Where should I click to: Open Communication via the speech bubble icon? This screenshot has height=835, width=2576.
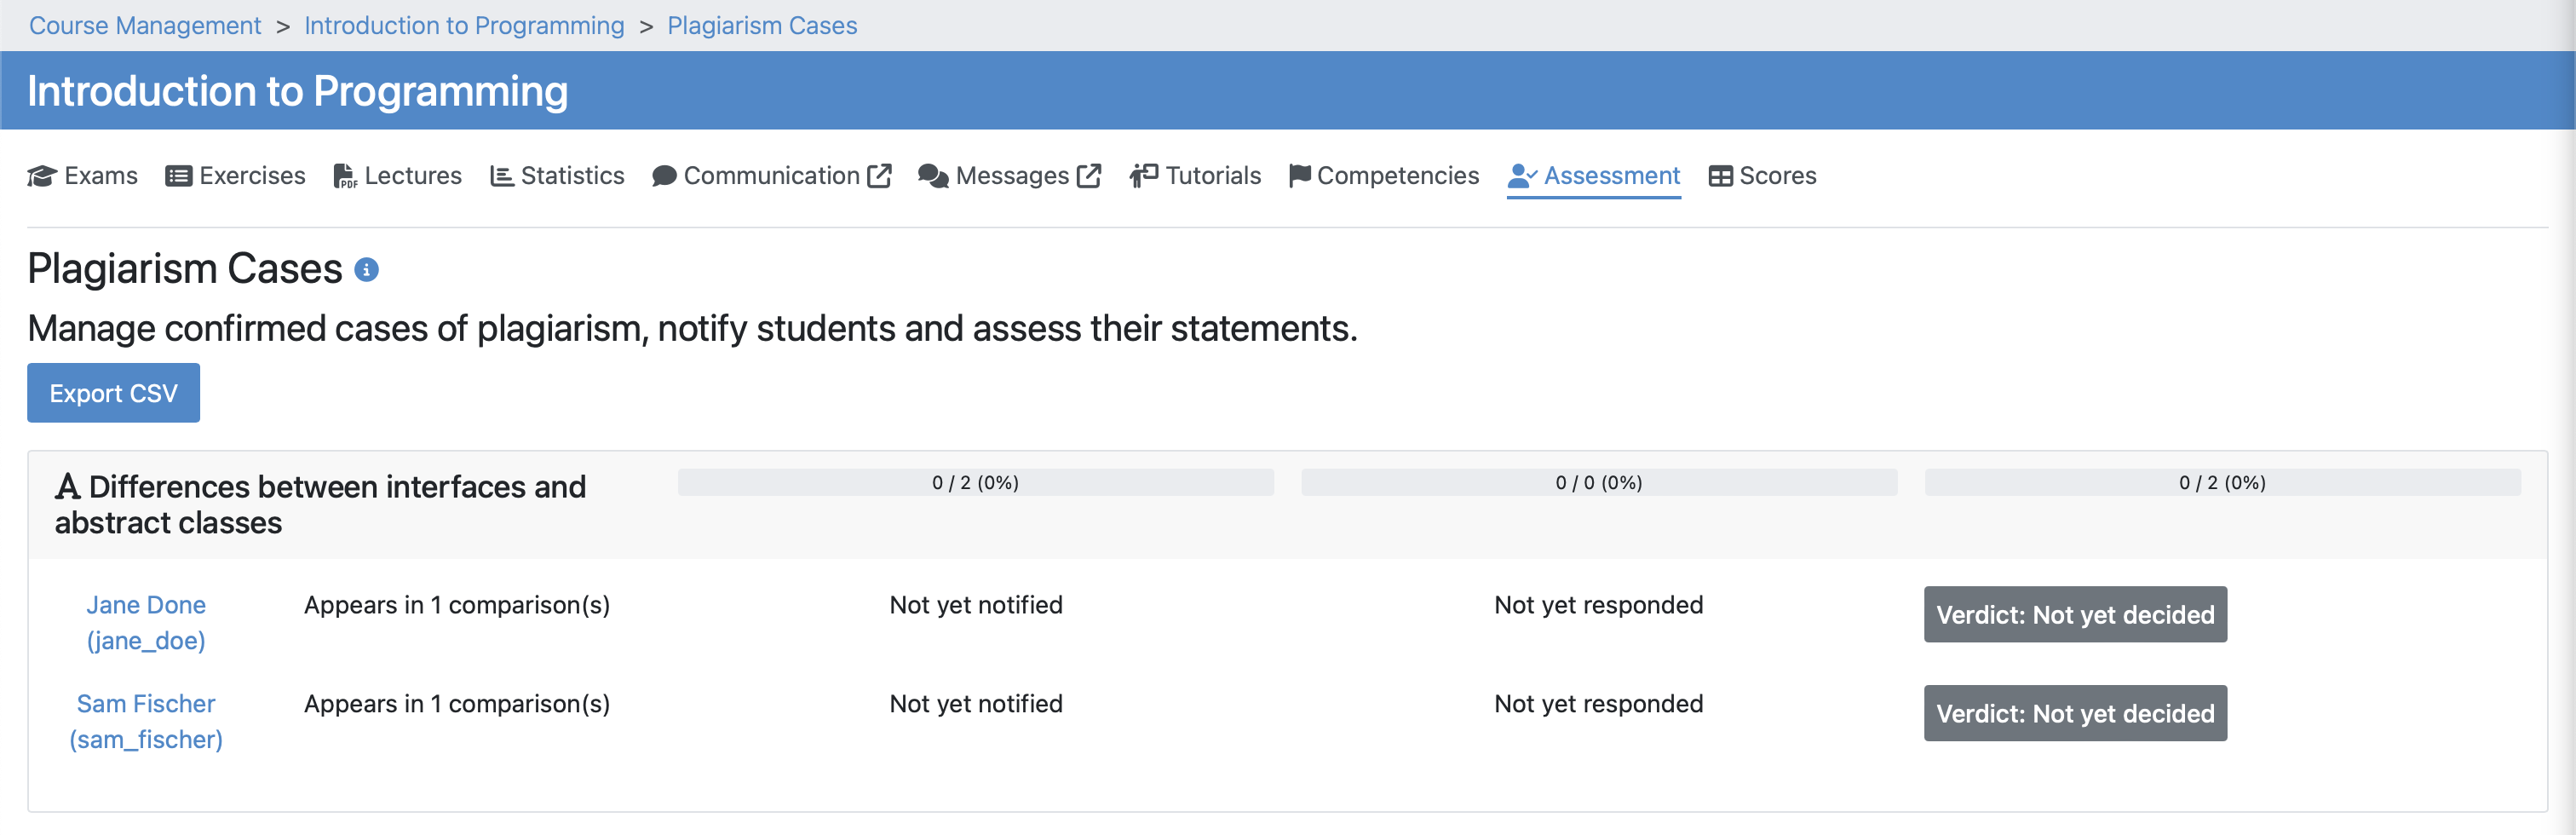pos(664,175)
